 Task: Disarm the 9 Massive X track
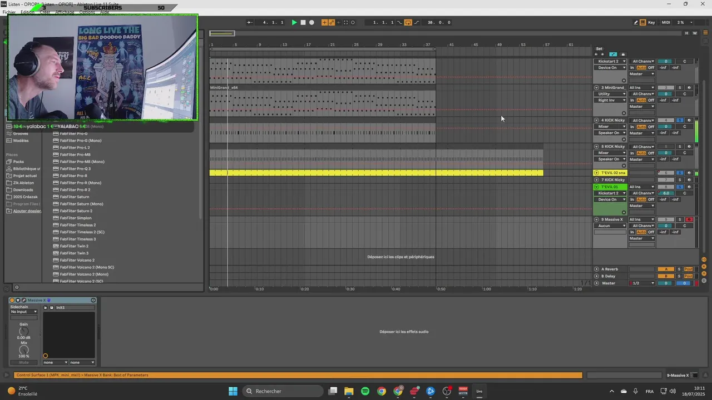click(689, 219)
